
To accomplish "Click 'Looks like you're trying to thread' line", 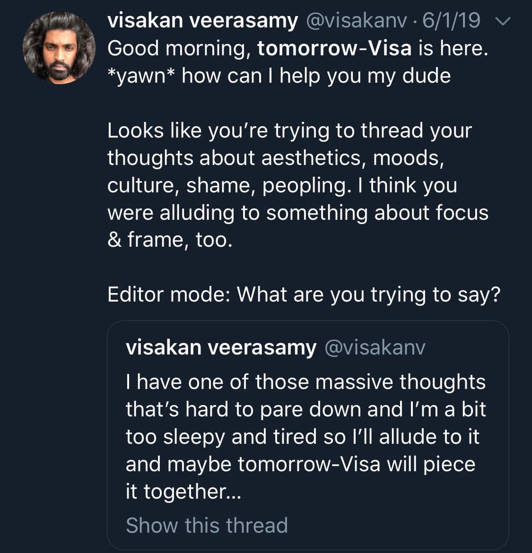I will click(289, 130).
